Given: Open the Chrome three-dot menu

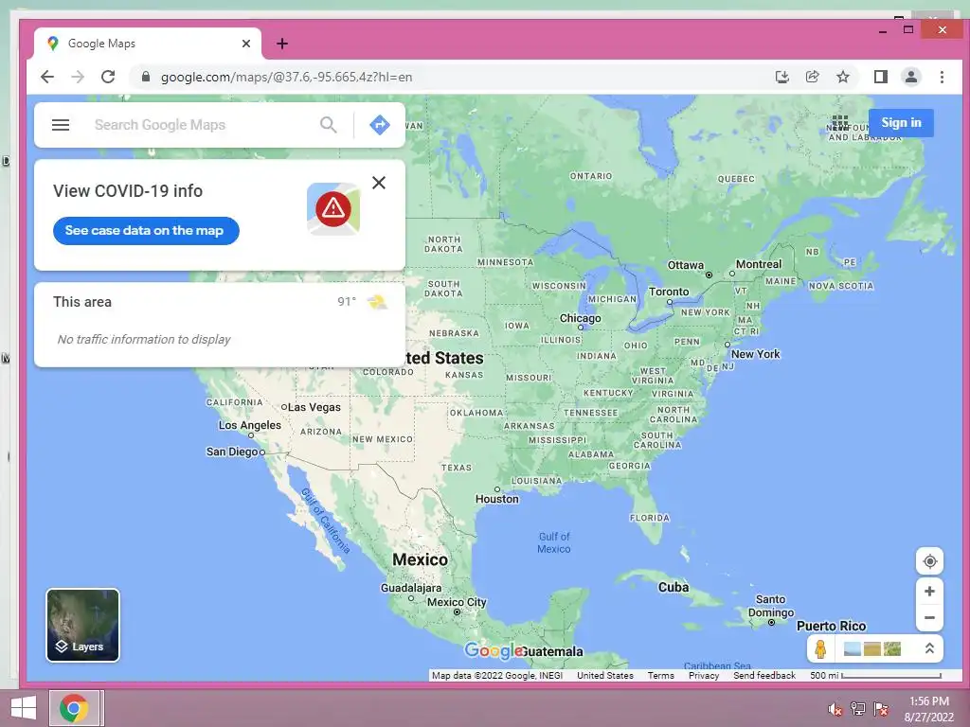Looking at the screenshot, I should [x=942, y=77].
